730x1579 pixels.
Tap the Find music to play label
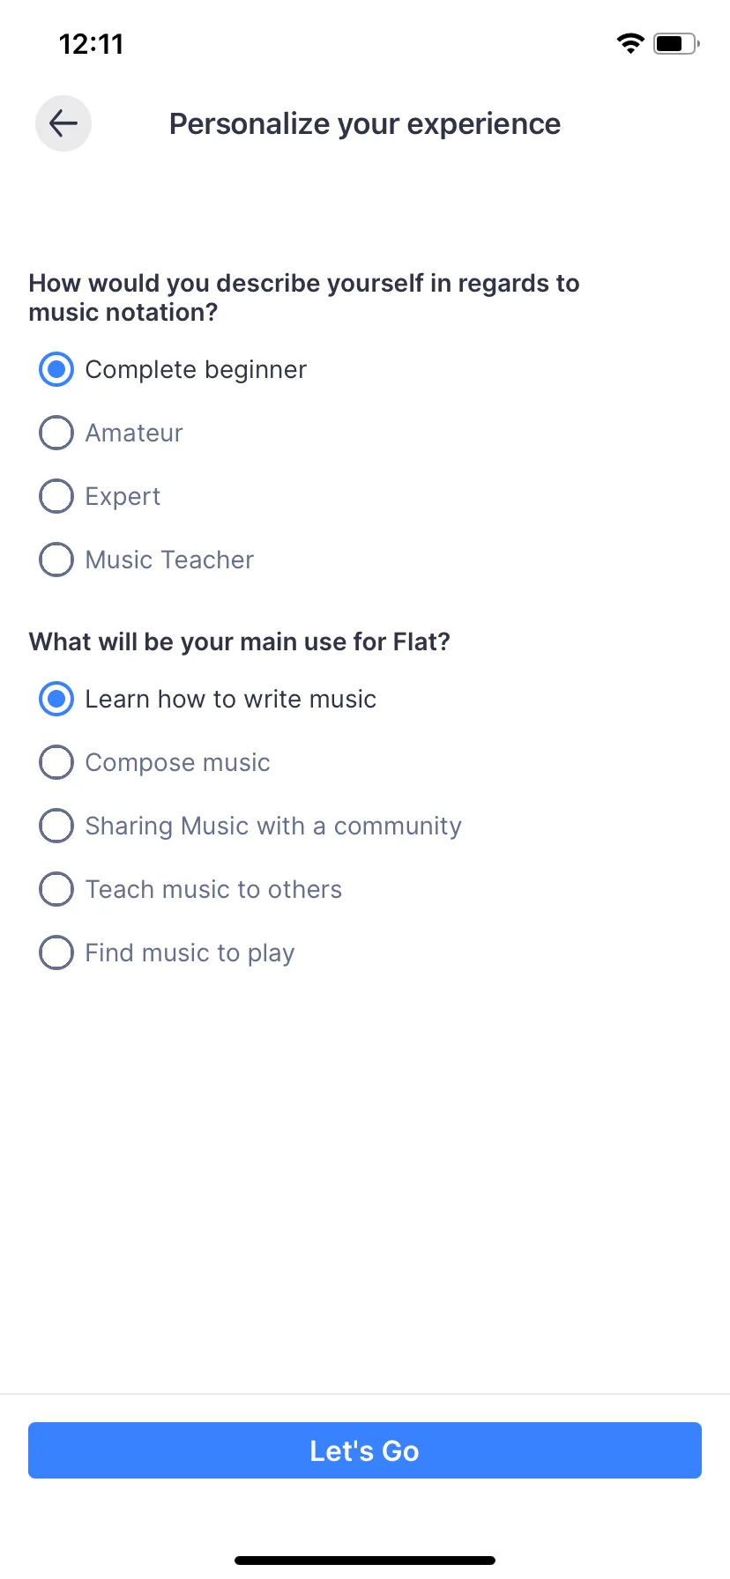190,953
